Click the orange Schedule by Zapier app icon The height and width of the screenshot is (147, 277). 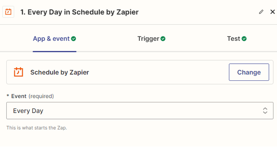18,72
